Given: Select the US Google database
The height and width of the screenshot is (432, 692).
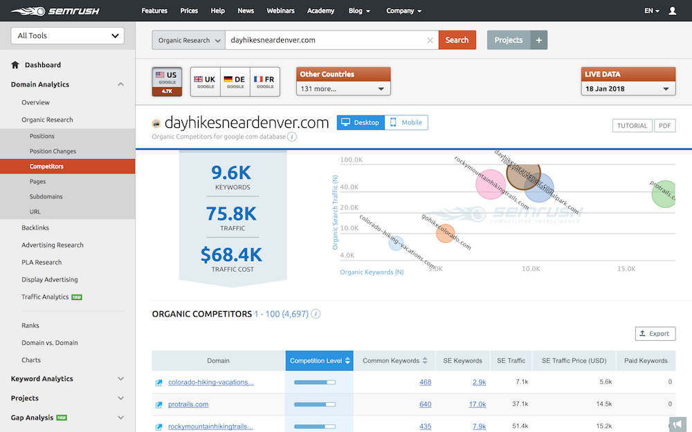Looking at the screenshot, I should (167, 82).
